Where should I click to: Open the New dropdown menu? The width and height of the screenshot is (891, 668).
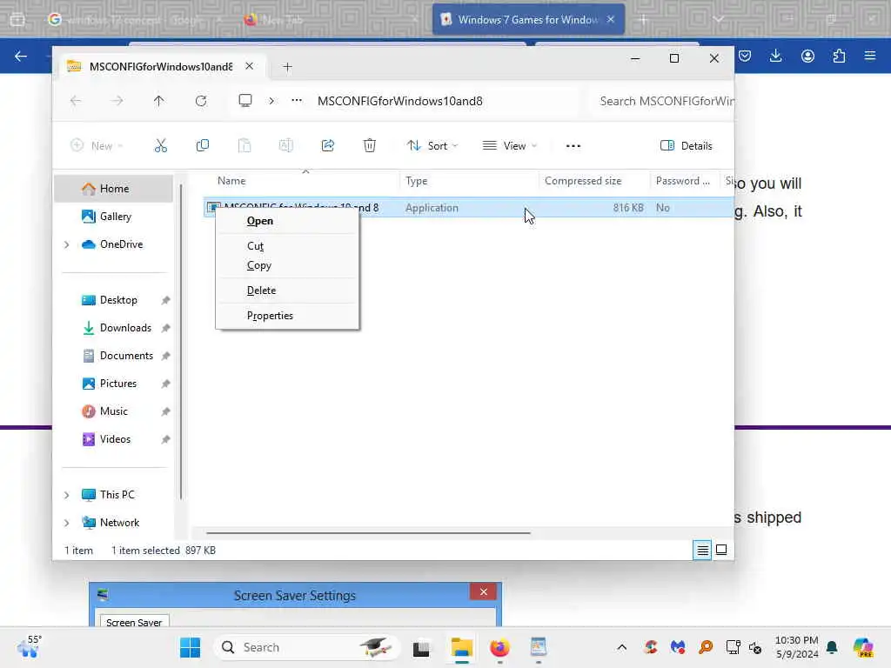(x=97, y=146)
